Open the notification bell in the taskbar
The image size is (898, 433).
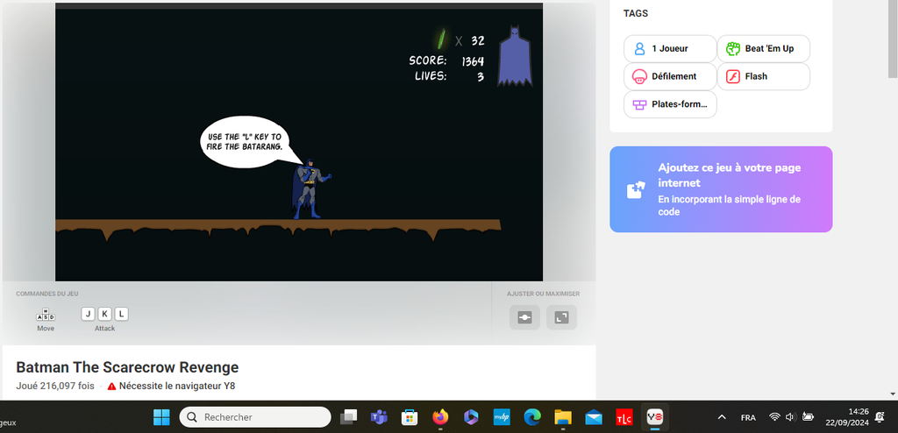coord(879,417)
